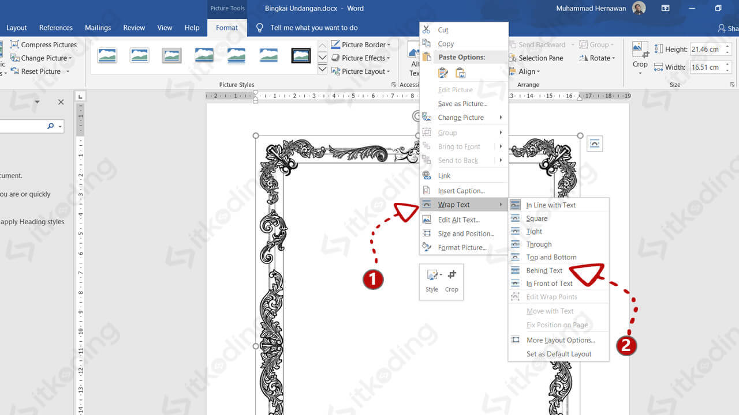Switch to the Mailings tab
This screenshot has width=739, height=415.
[x=98, y=28]
